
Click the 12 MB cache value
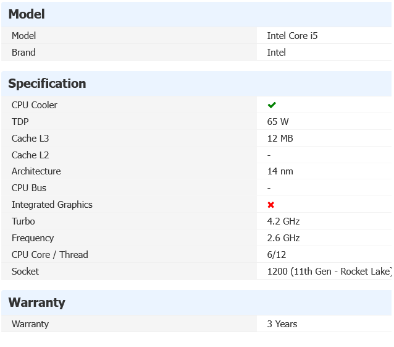280,139
